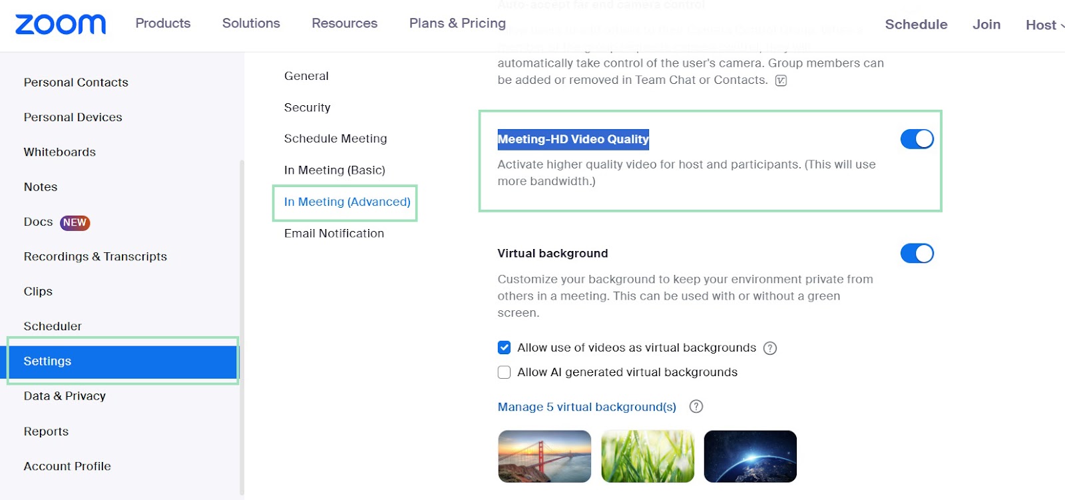Go to Plans & Pricing
This screenshot has height=500, width=1065.
click(457, 23)
